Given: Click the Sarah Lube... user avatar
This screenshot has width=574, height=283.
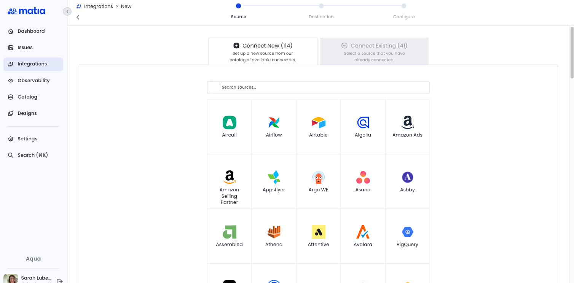Looking at the screenshot, I should pos(11,279).
